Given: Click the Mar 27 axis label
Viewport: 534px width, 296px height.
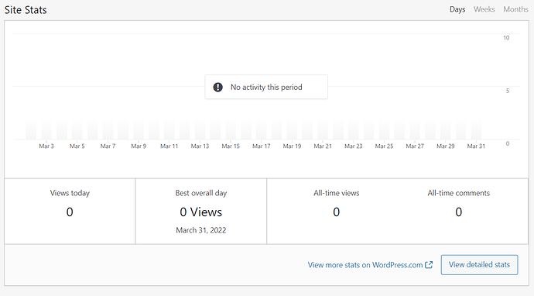Looking at the screenshot, I should coord(415,146).
